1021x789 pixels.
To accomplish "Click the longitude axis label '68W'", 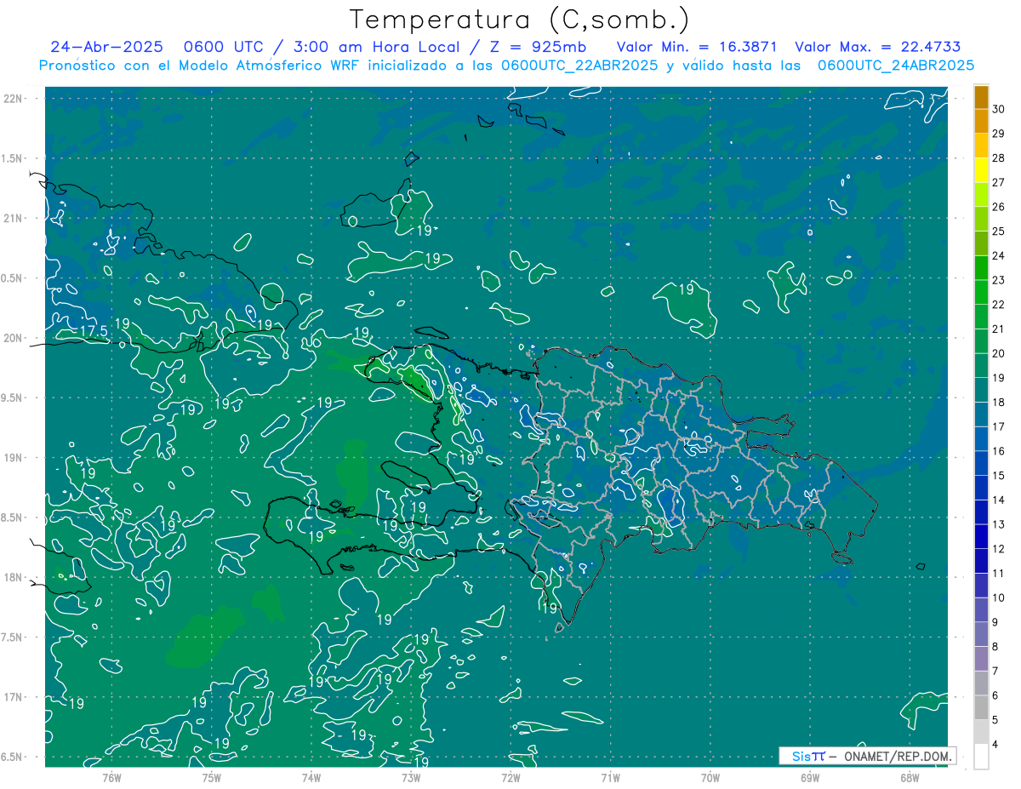I will pyautogui.click(x=910, y=777).
